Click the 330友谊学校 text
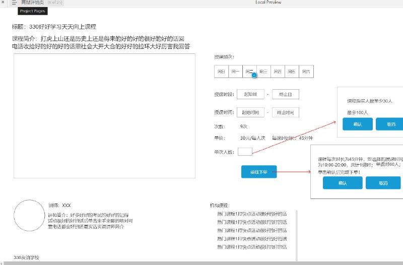Screen dimensions: 403x265 tap(27, 257)
